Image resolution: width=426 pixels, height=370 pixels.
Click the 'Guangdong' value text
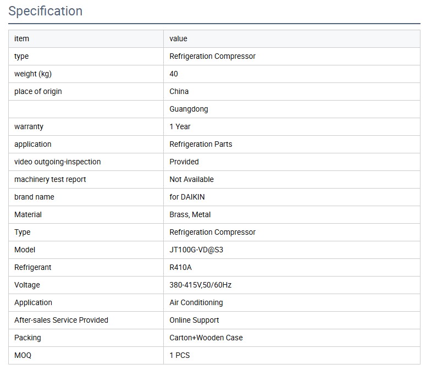click(189, 109)
